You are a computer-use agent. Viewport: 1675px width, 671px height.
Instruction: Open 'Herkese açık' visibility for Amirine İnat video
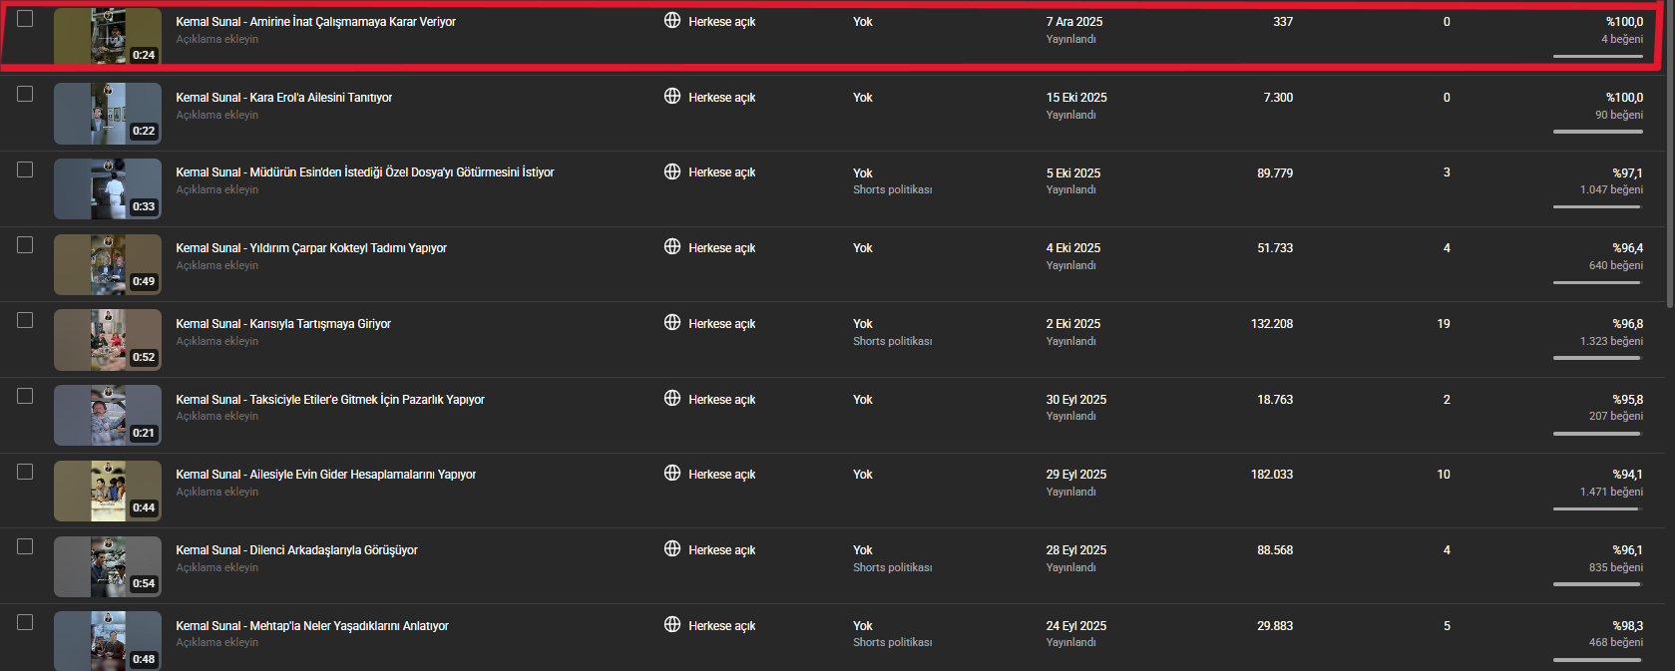coord(721,22)
